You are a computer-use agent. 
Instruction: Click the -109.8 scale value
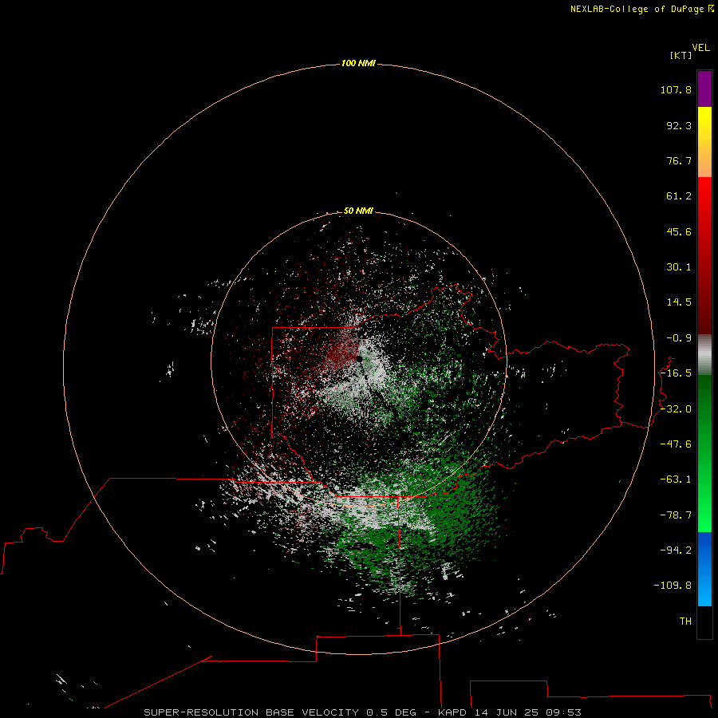click(673, 586)
